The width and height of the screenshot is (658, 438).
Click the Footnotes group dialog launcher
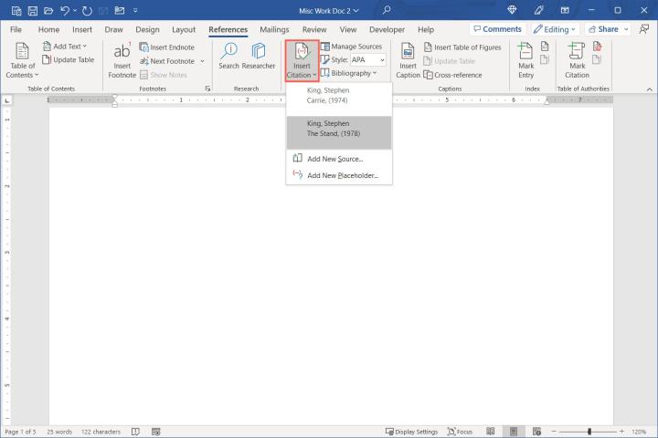click(x=207, y=89)
